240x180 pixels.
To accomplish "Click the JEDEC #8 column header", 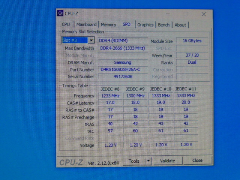I will pos(110,89).
